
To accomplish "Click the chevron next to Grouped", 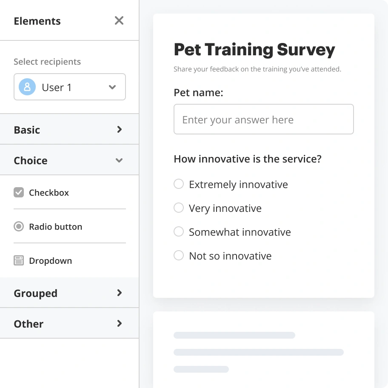I will 119,293.
